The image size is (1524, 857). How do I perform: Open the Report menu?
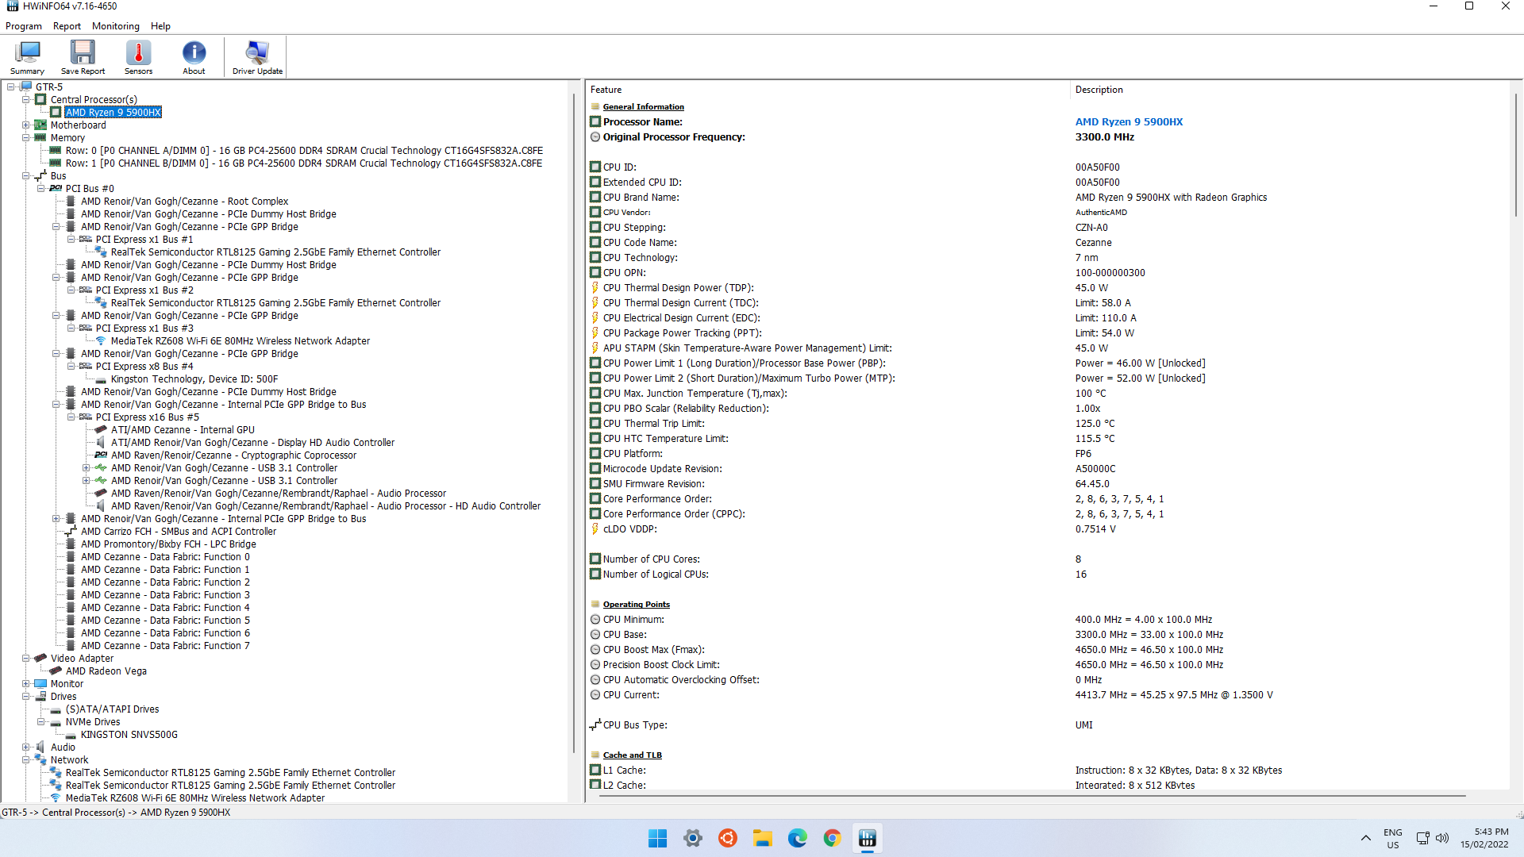tap(67, 26)
